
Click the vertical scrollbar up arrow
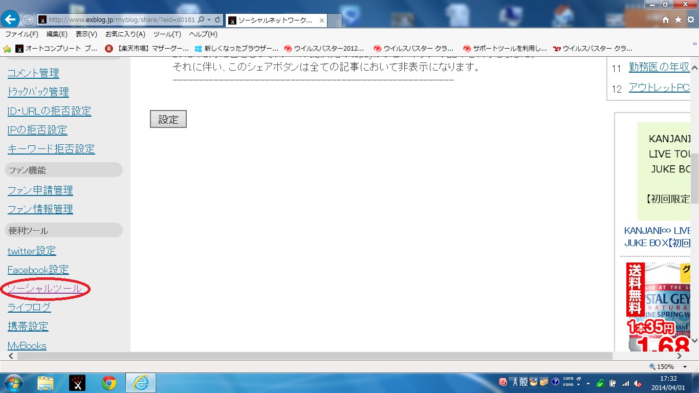pyautogui.click(x=694, y=67)
